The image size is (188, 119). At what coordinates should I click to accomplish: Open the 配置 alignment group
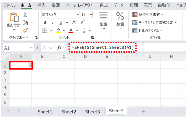[103, 21]
